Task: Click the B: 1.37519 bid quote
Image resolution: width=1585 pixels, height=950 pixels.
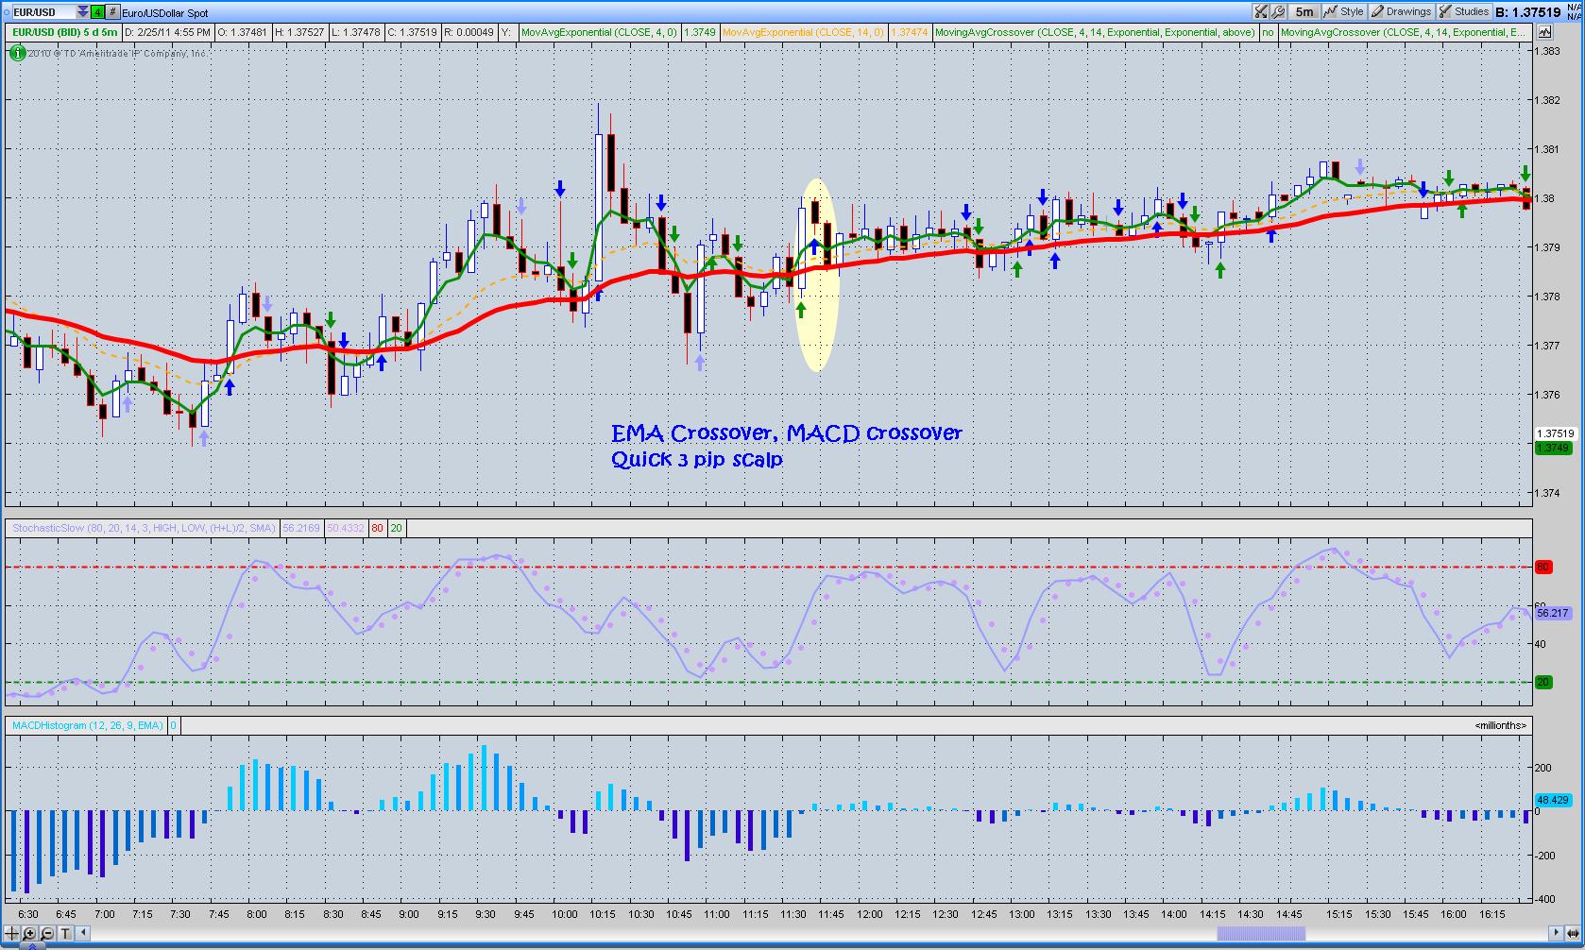Action: click(x=1528, y=12)
